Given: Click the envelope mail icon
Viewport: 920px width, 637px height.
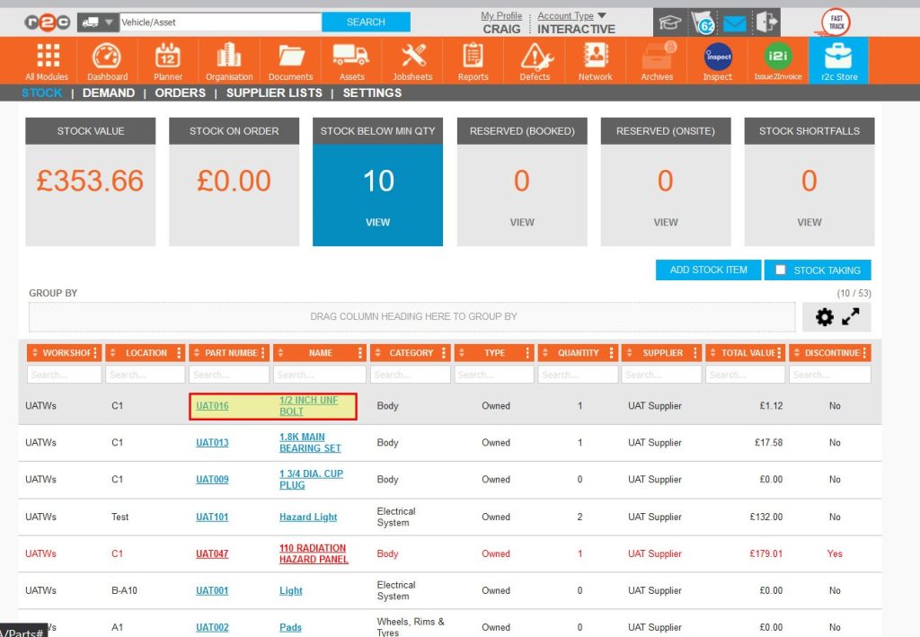Looking at the screenshot, I should point(735,22).
